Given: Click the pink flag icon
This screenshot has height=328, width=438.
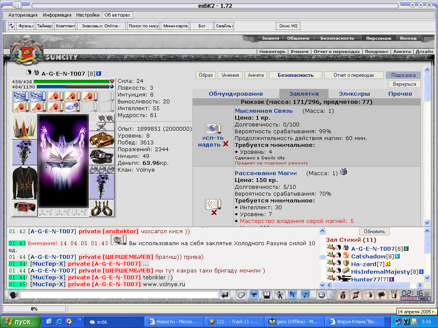Looking at the screenshot, I should (382, 295).
